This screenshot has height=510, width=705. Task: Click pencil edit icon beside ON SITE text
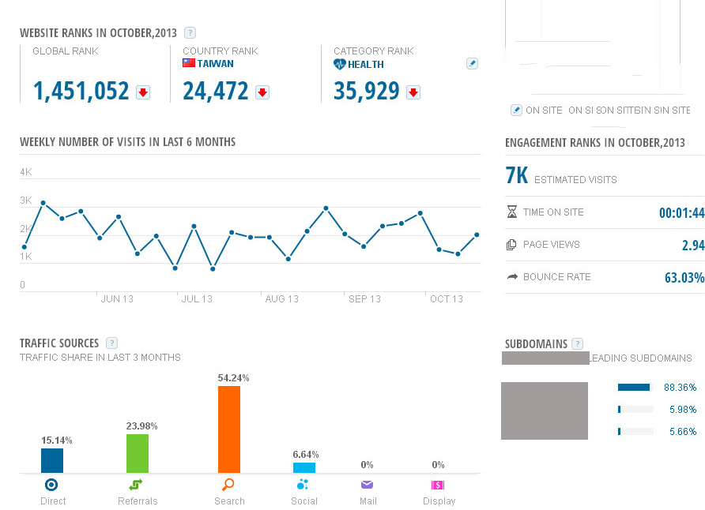[x=516, y=110]
